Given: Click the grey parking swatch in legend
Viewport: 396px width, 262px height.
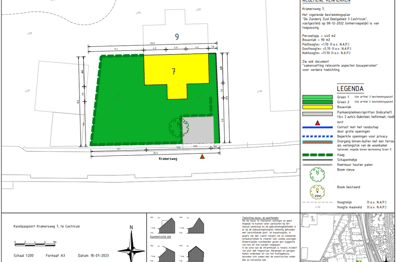Looking at the screenshot, I should point(318,114).
